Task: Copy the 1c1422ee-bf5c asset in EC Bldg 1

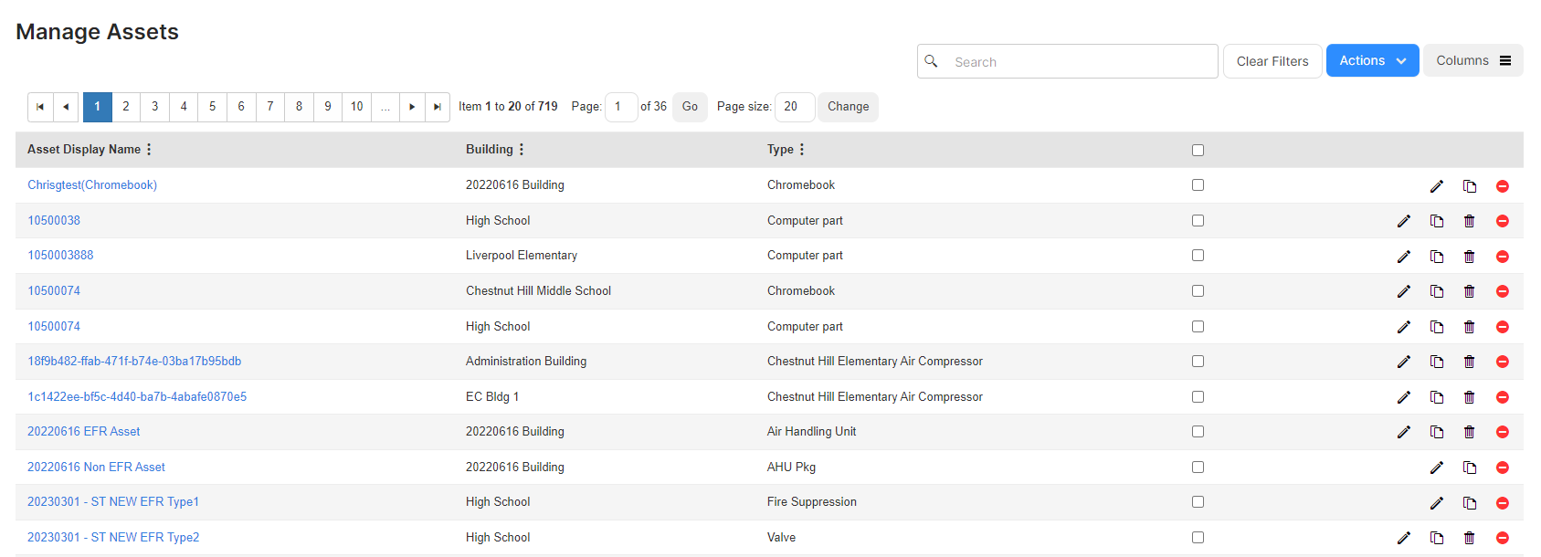Action: click(1437, 397)
